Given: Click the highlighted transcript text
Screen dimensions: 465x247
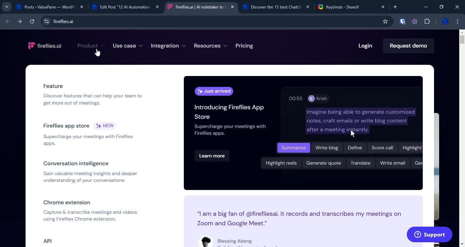Looking at the screenshot, I should pyautogui.click(x=360, y=121).
